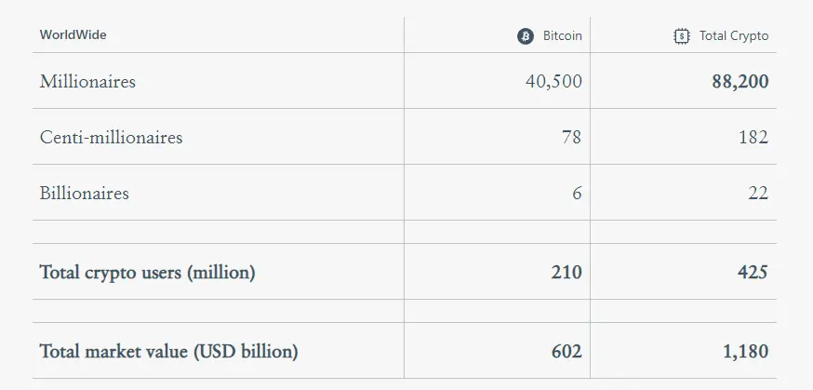
Task: Click the Total crypto users (million) label
Action: pos(147,273)
